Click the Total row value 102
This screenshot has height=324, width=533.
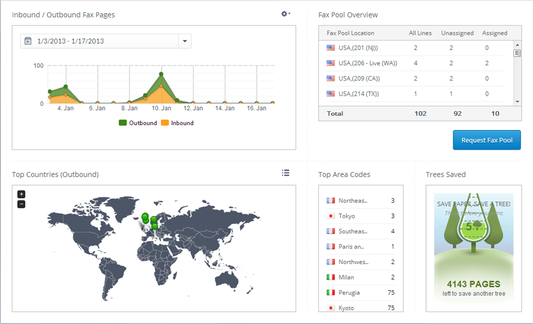420,113
